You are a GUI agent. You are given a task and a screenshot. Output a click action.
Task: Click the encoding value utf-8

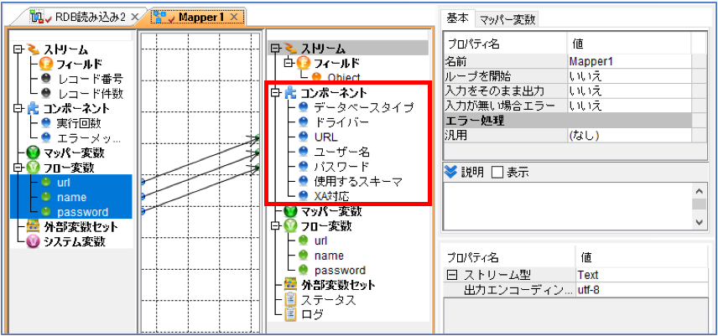click(642, 289)
